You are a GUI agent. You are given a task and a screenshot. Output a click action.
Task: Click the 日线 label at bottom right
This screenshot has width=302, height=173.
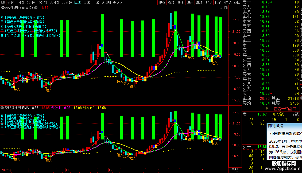click(235, 170)
